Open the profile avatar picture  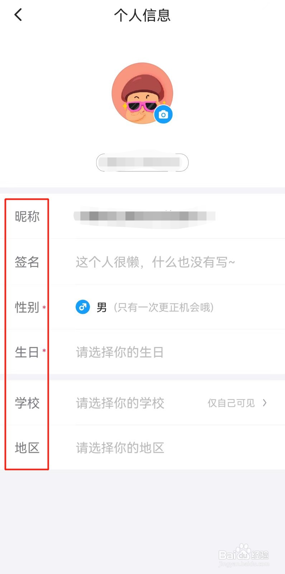pyautogui.click(x=140, y=91)
